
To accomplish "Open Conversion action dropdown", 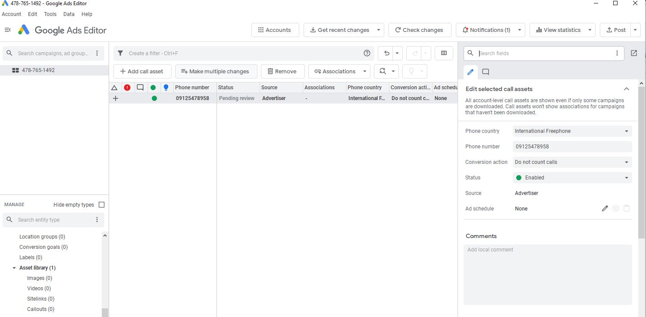I will point(572,162).
